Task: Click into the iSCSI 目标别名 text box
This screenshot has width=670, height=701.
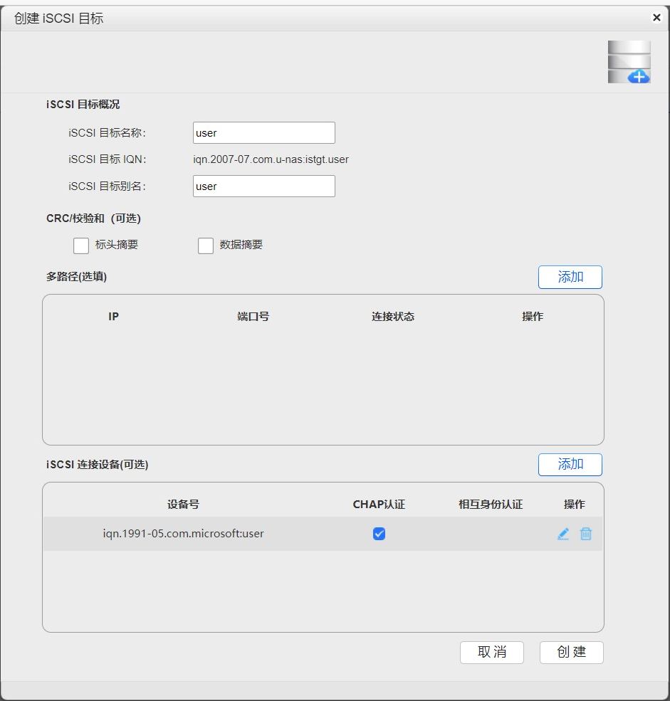Action: tap(263, 186)
